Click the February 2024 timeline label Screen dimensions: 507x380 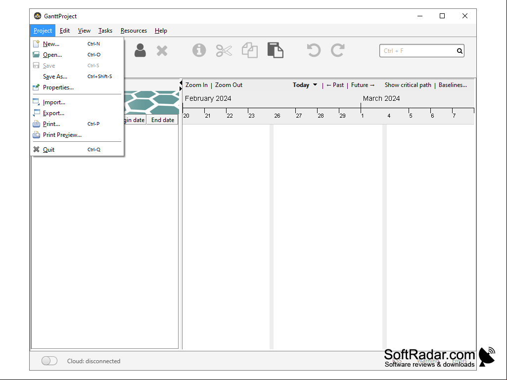pos(208,98)
